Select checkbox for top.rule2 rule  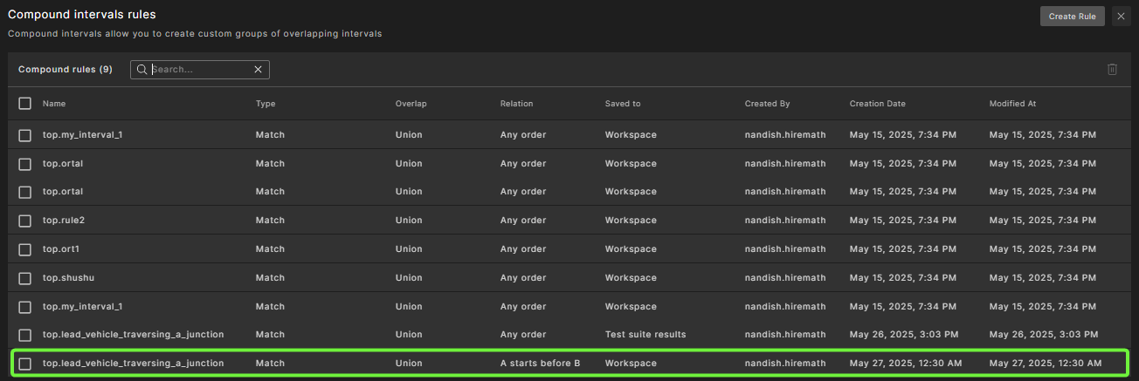pos(25,221)
